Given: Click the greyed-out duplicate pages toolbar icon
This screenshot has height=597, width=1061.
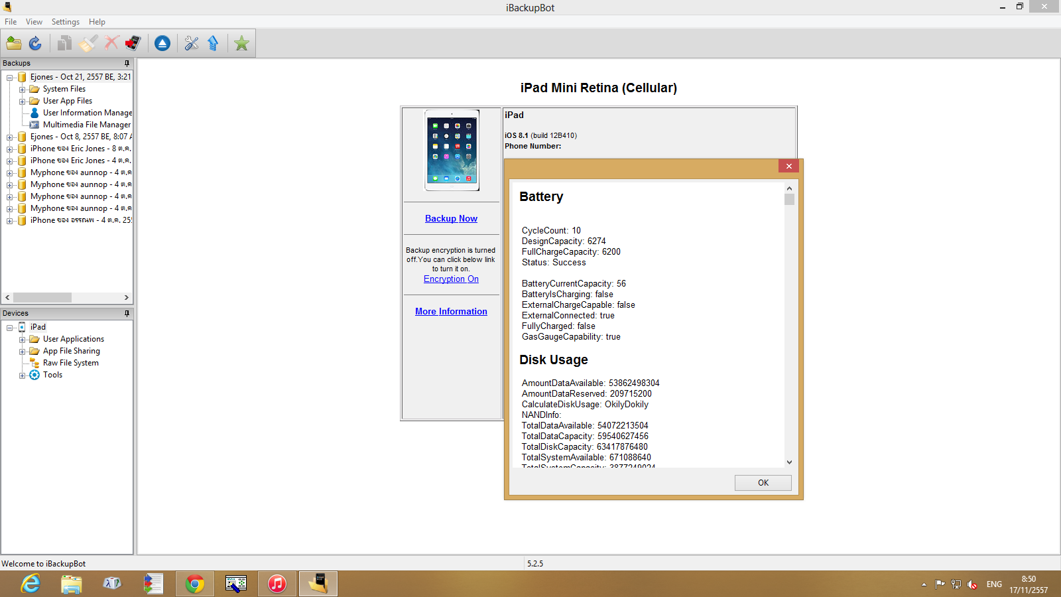Looking at the screenshot, I should point(64,44).
